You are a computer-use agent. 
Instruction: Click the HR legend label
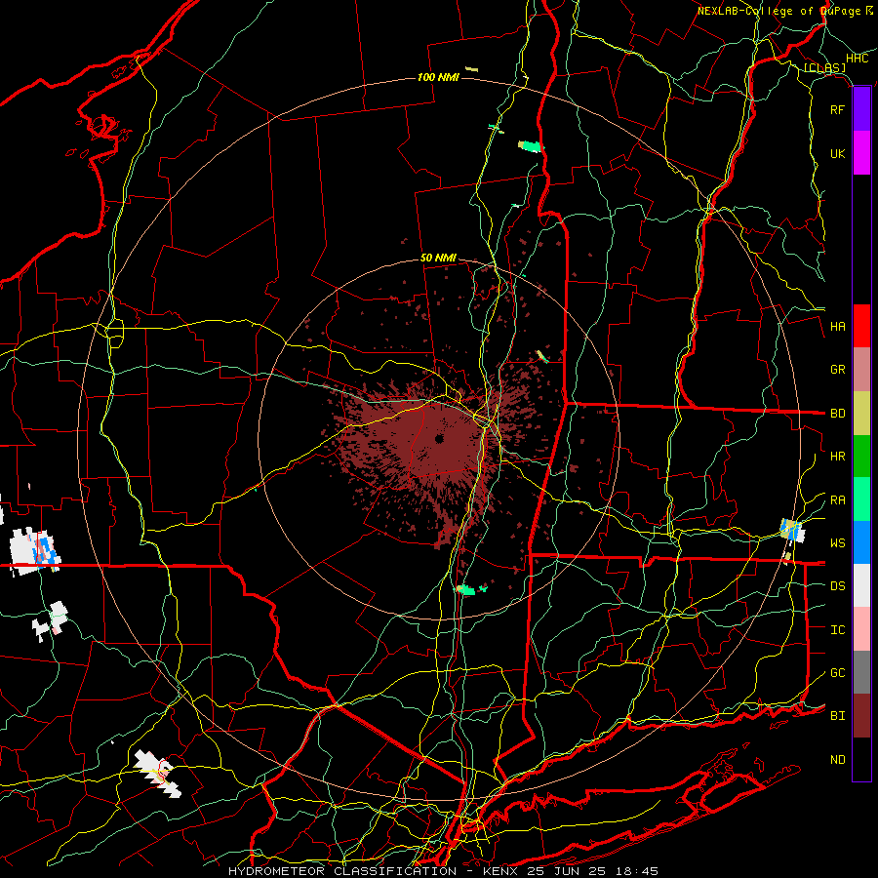(x=837, y=457)
